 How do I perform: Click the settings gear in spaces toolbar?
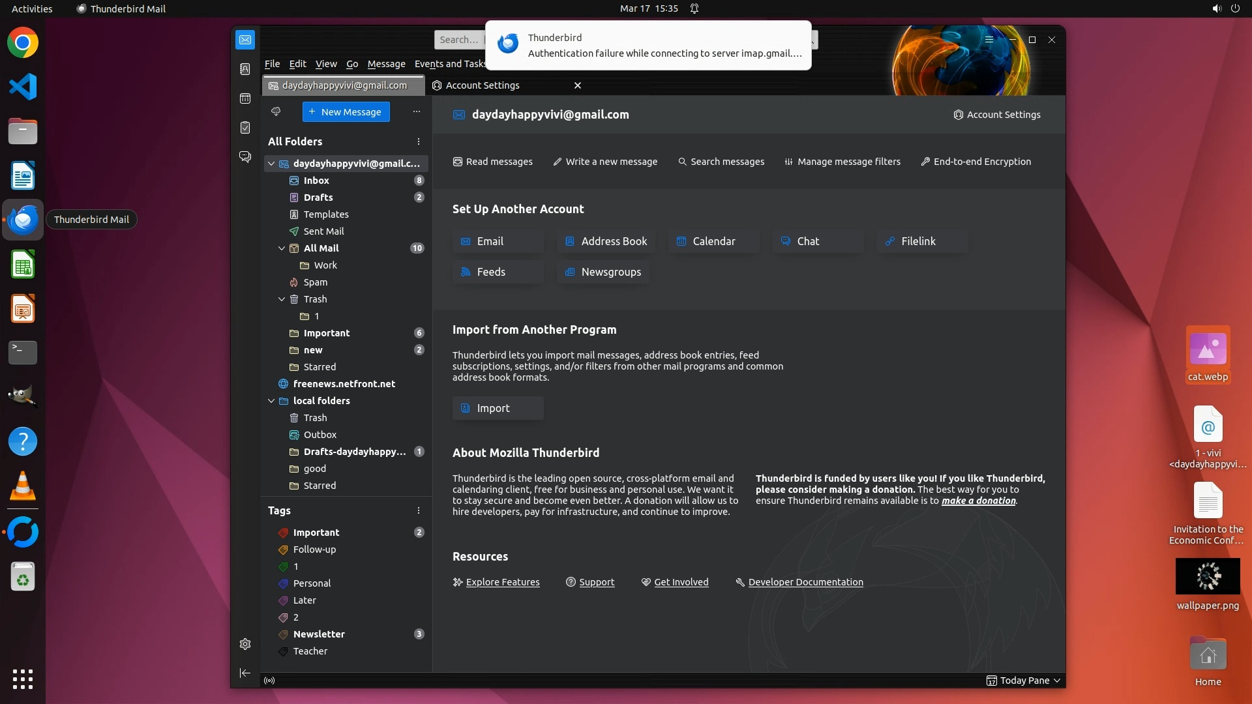click(x=245, y=644)
